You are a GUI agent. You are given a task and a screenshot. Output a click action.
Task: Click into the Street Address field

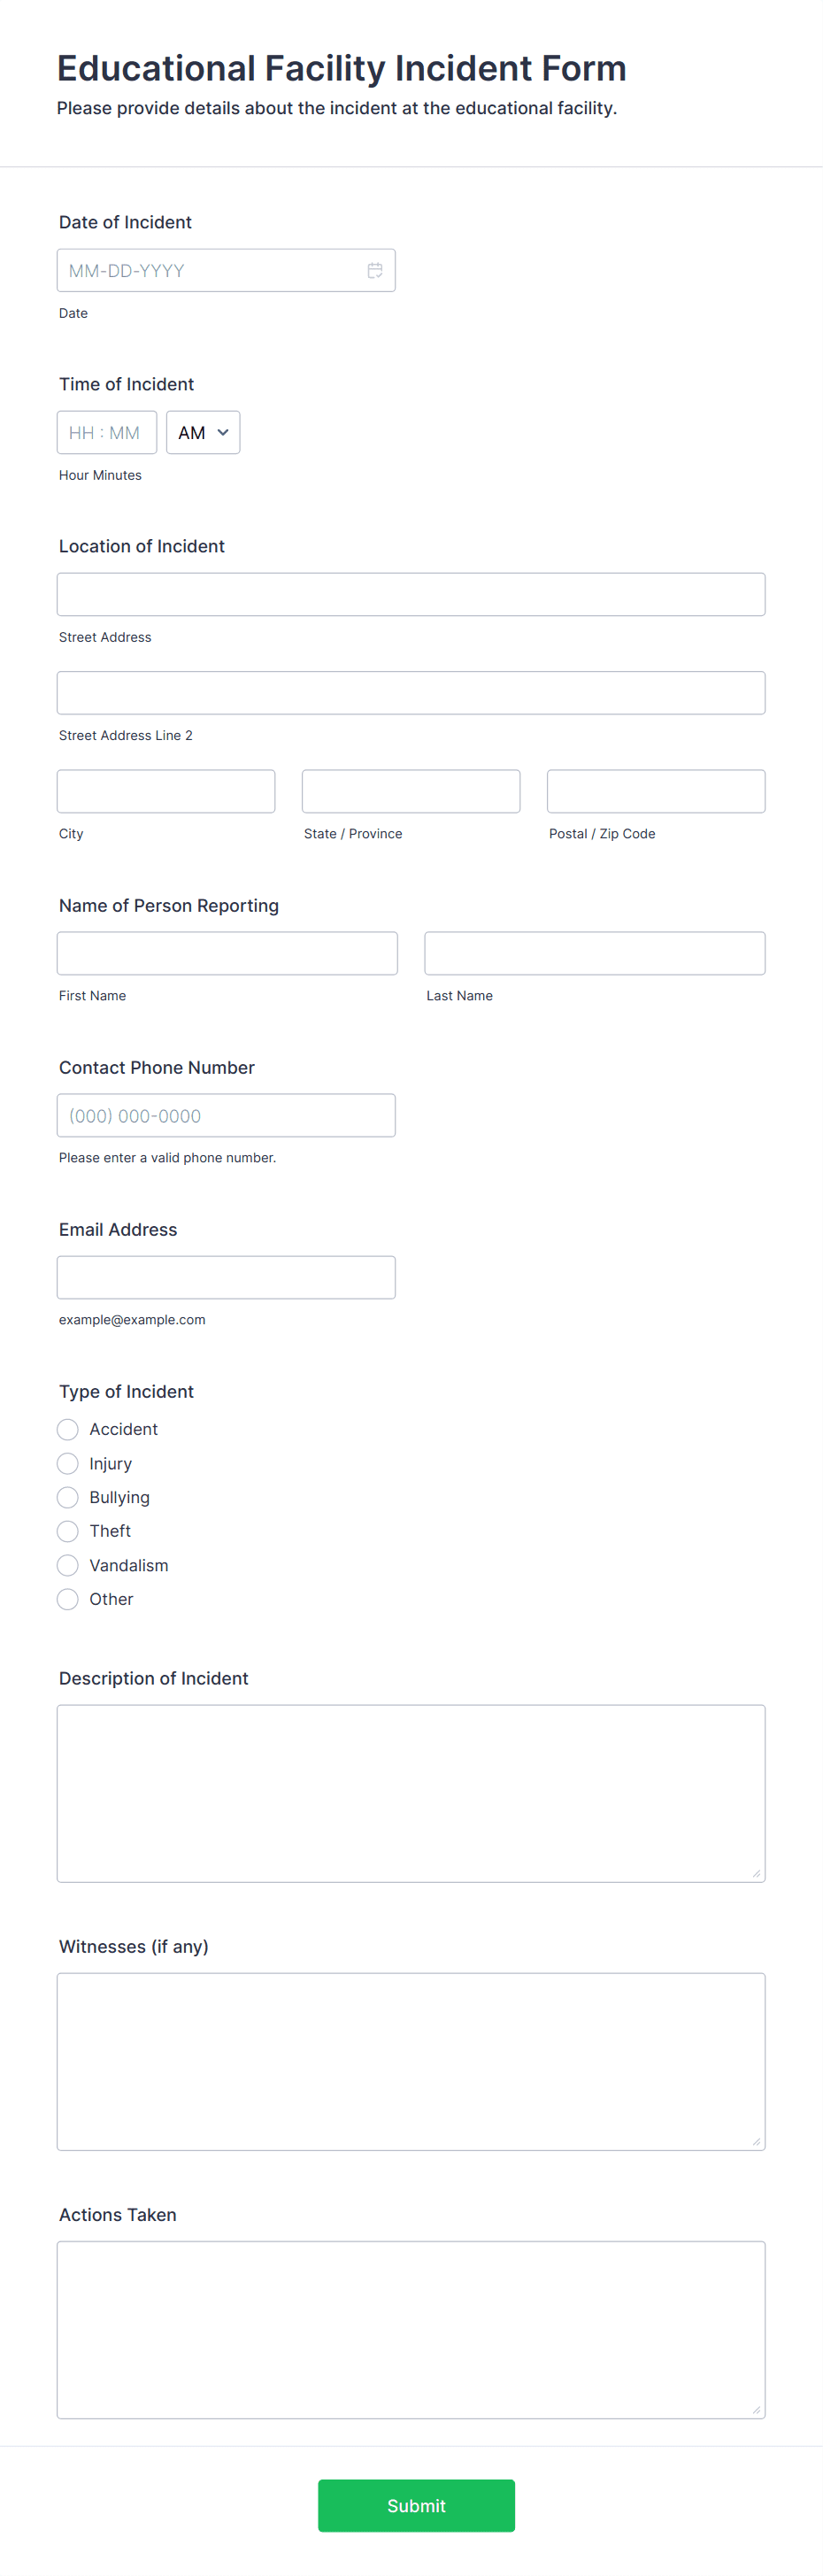[411, 595]
